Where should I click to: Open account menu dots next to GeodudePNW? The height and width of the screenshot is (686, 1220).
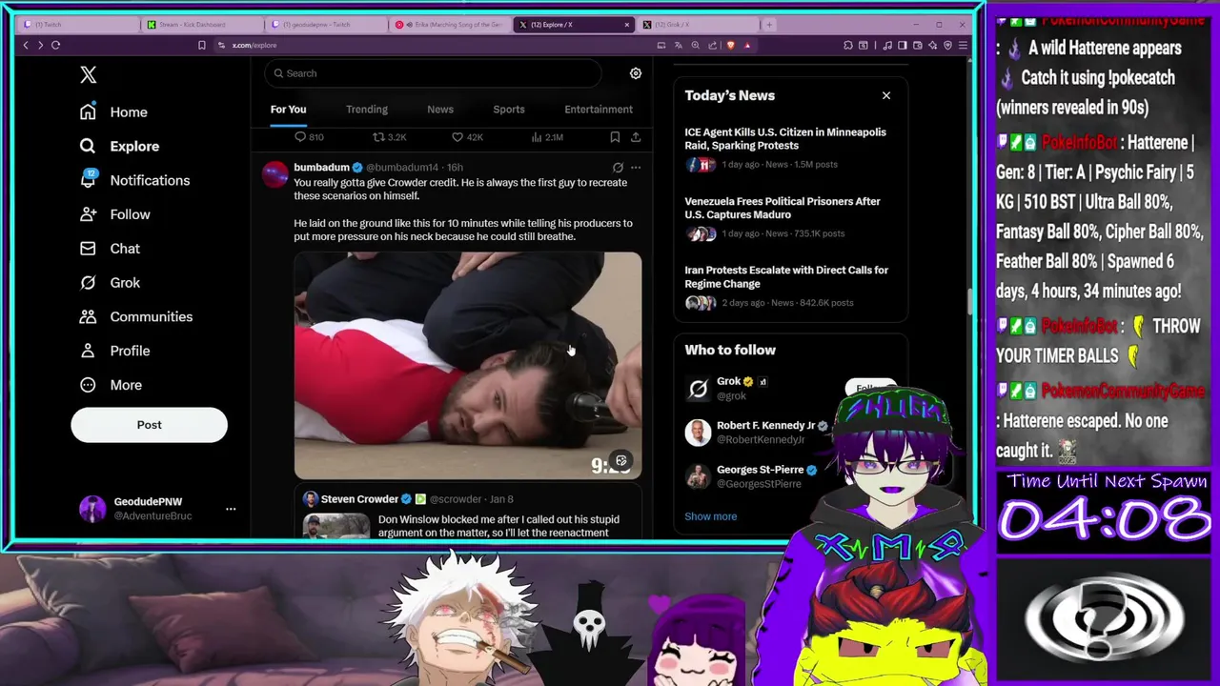tap(231, 509)
